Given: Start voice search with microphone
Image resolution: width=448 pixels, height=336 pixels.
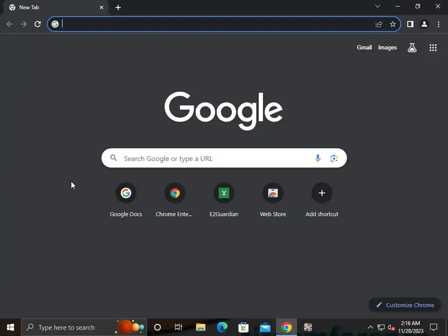Looking at the screenshot, I should pos(318,158).
